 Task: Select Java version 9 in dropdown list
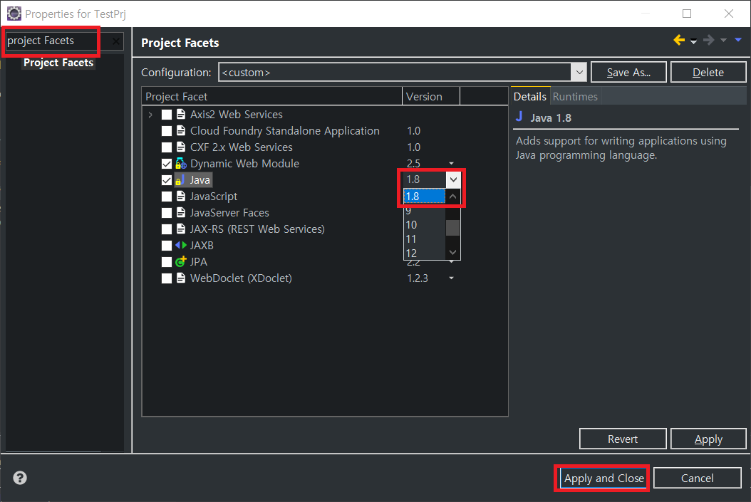pos(425,211)
